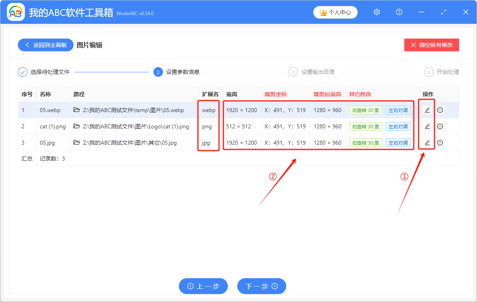This screenshot has height=302, width=477.
Task: Click the 记录数：3 summary text
Action: click(x=52, y=159)
